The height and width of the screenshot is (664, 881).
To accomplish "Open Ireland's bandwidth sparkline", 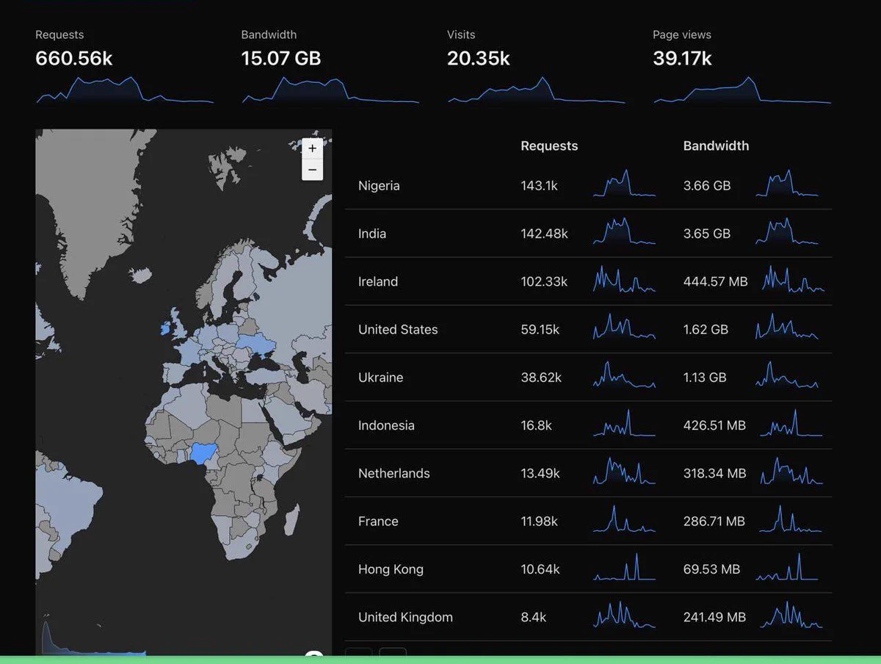I will (x=793, y=279).
